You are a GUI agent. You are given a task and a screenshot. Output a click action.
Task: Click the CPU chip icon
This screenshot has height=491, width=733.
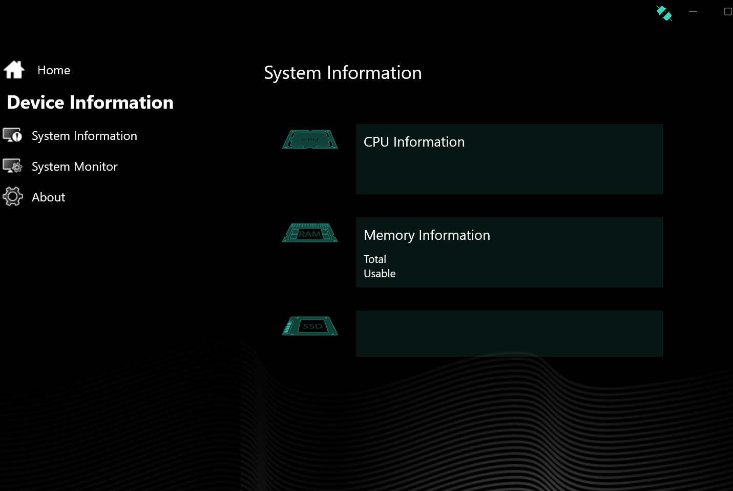tap(309, 139)
